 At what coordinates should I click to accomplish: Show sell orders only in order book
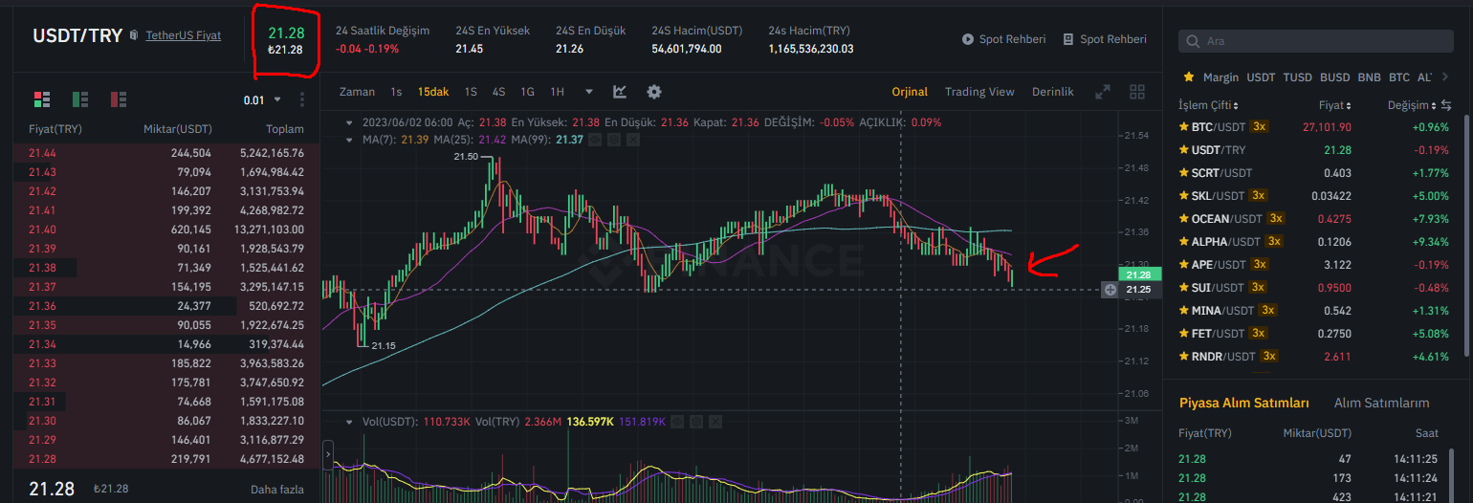[x=119, y=98]
